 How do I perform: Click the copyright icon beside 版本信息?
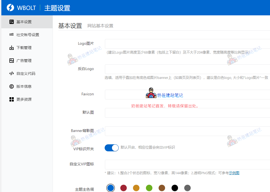click(x=12, y=86)
